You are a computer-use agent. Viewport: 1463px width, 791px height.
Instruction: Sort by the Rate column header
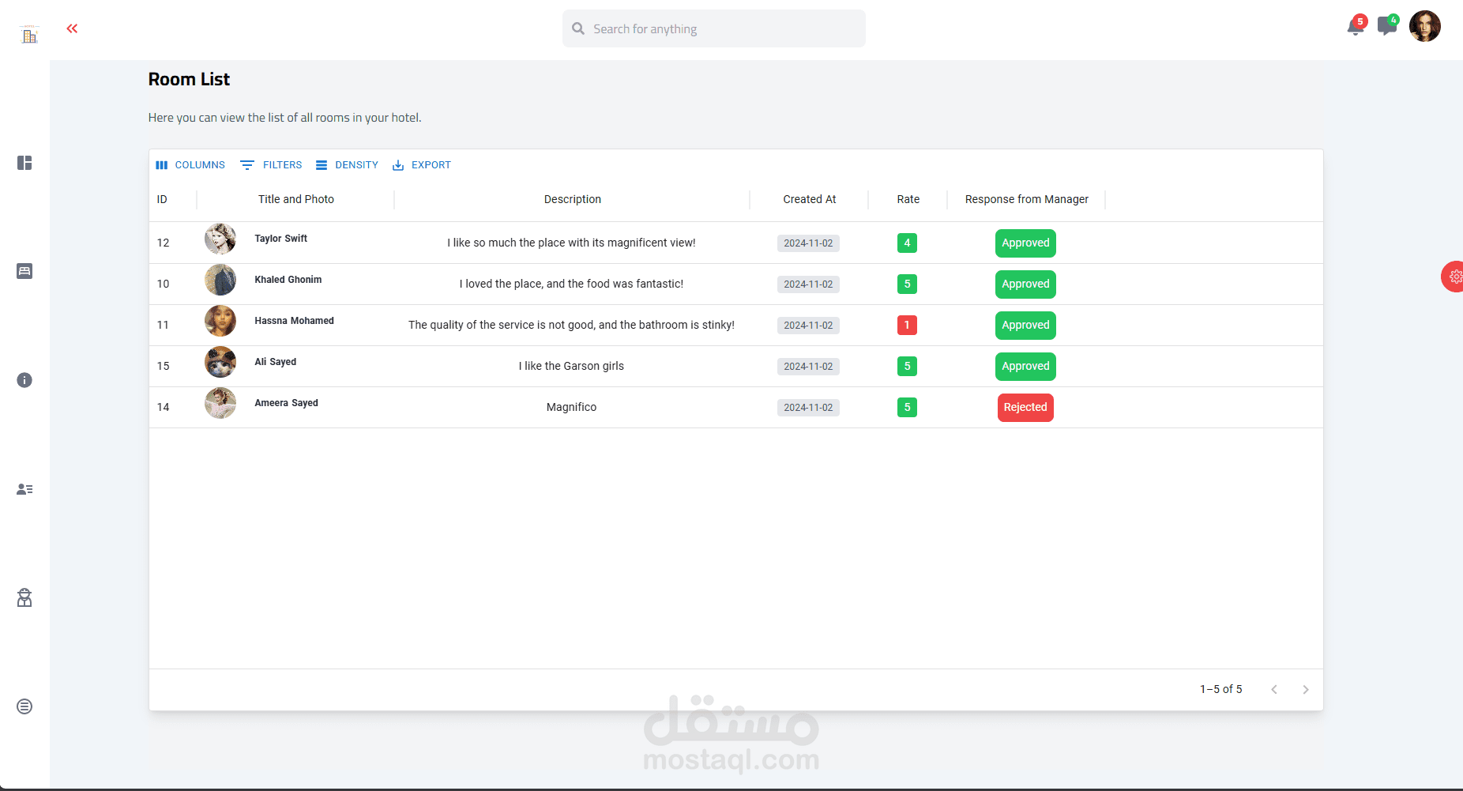(x=908, y=199)
